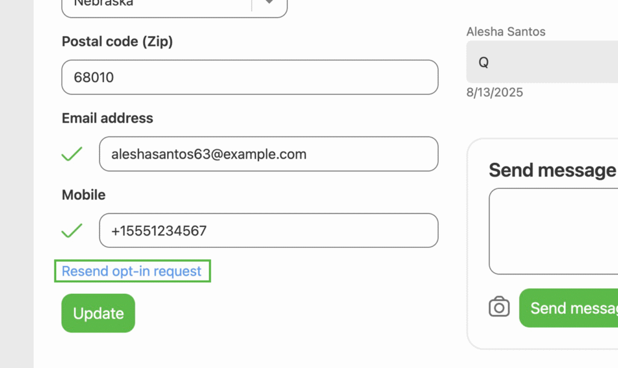
Task: Click the Postal code (Zip) label
Action: pyautogui.click(x=117, y=42)
